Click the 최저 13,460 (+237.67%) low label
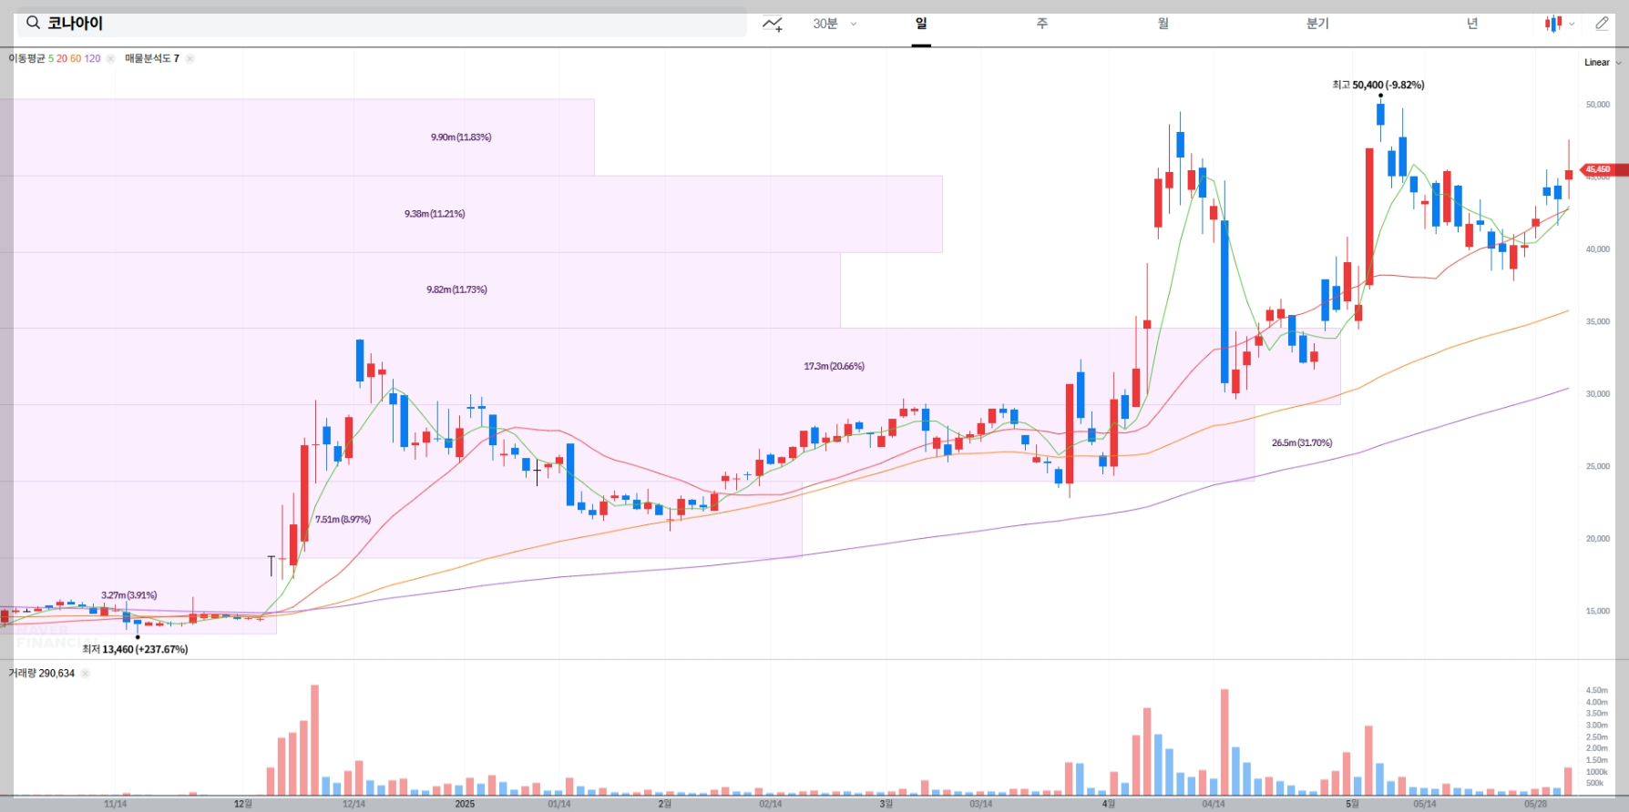The width and height of the screenshot is (1629, 812). pos(135,649)
